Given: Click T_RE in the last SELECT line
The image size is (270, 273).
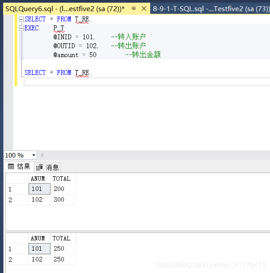Looking at the screenshot, I should (x=82, y=73).
